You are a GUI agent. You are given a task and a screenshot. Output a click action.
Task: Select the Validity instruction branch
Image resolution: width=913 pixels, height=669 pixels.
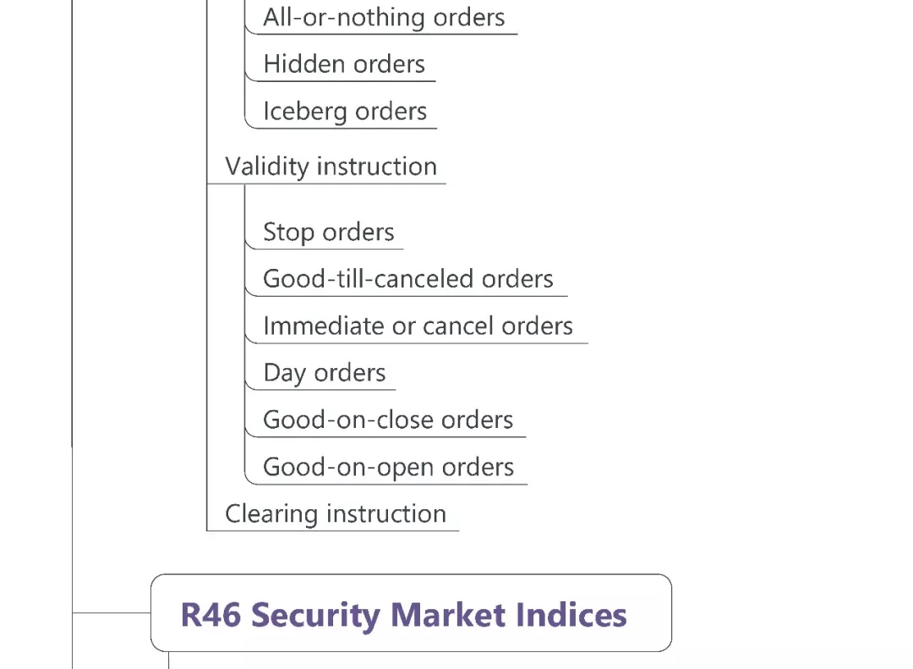[x=331, y=167]
